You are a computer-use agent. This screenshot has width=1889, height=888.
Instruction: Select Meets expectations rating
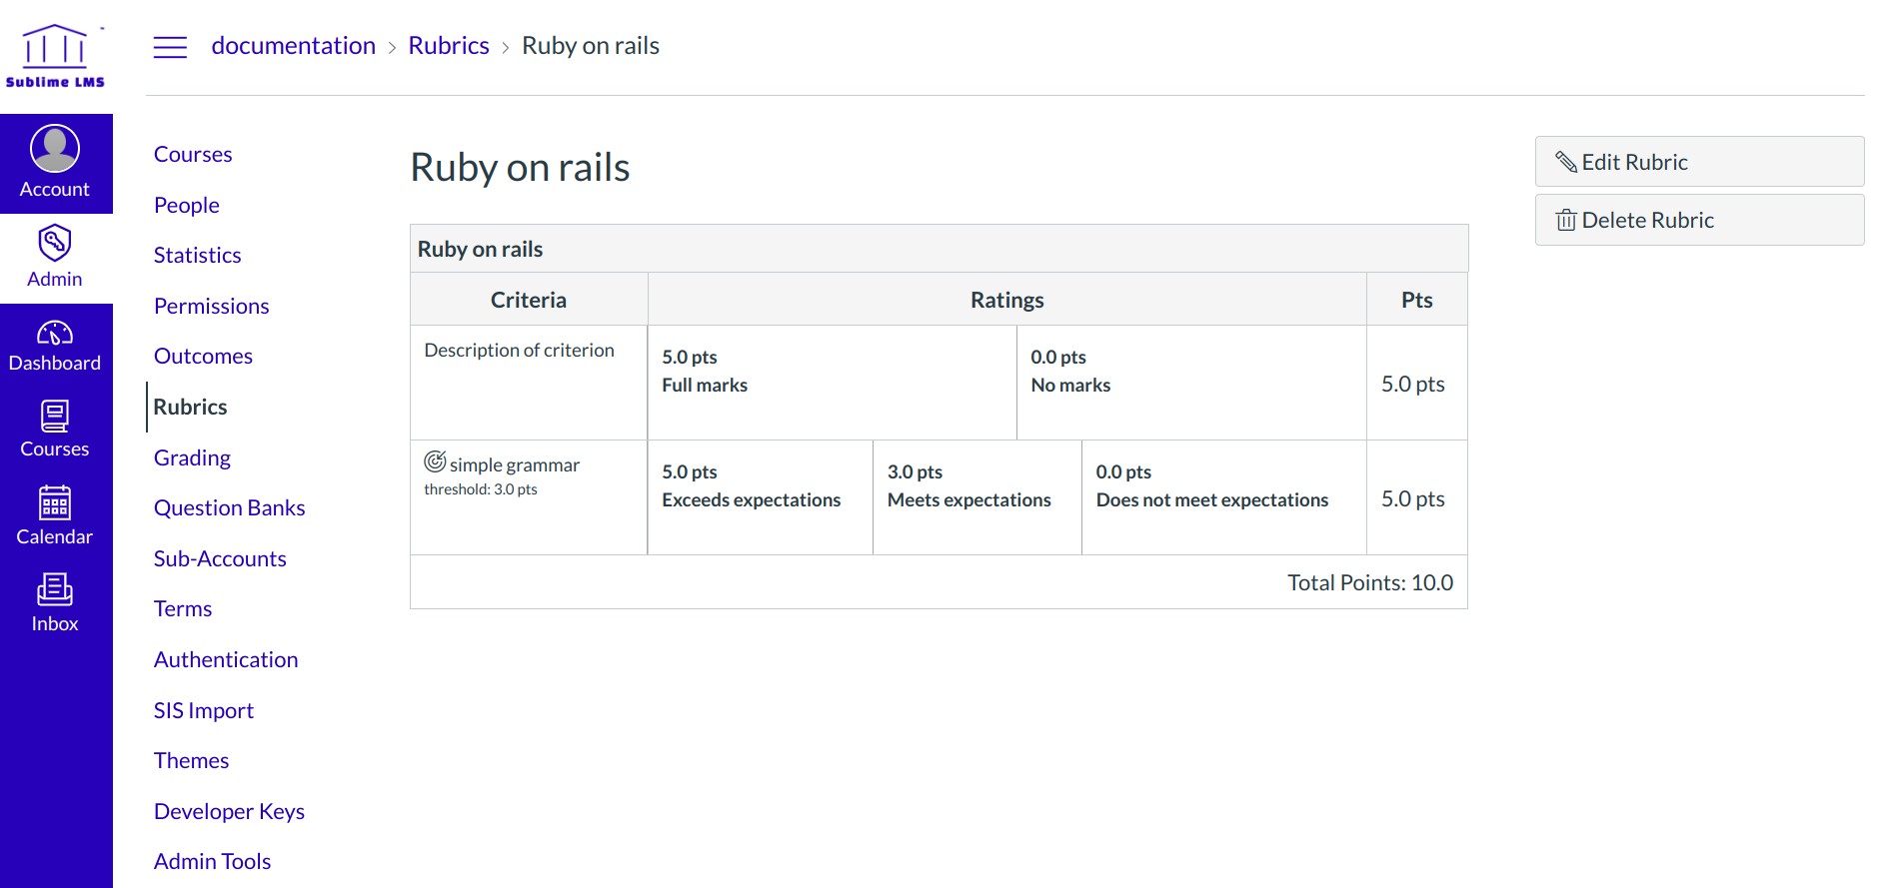pos(977,497)
